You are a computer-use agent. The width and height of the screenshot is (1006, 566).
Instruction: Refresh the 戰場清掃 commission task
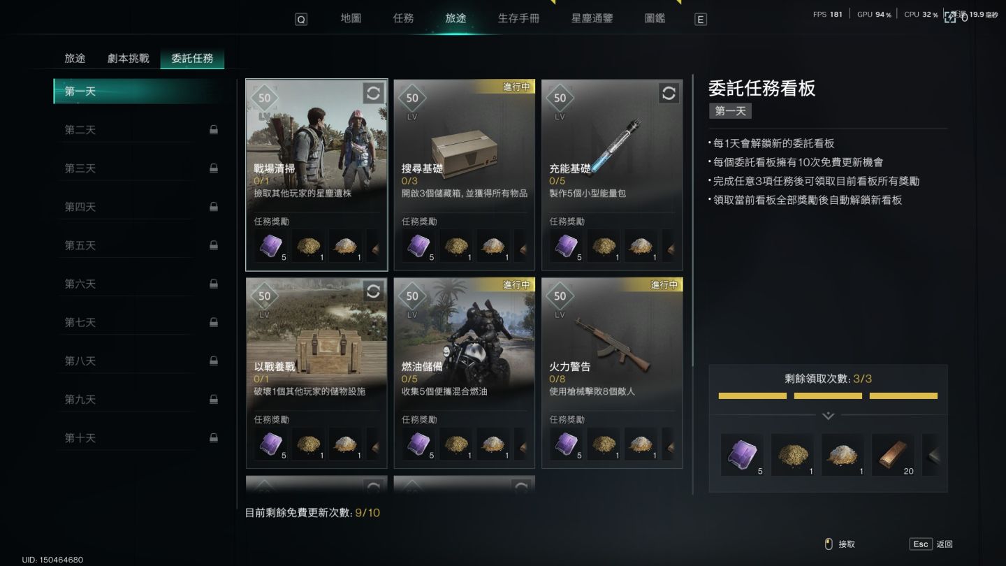(x=373, y=93)
